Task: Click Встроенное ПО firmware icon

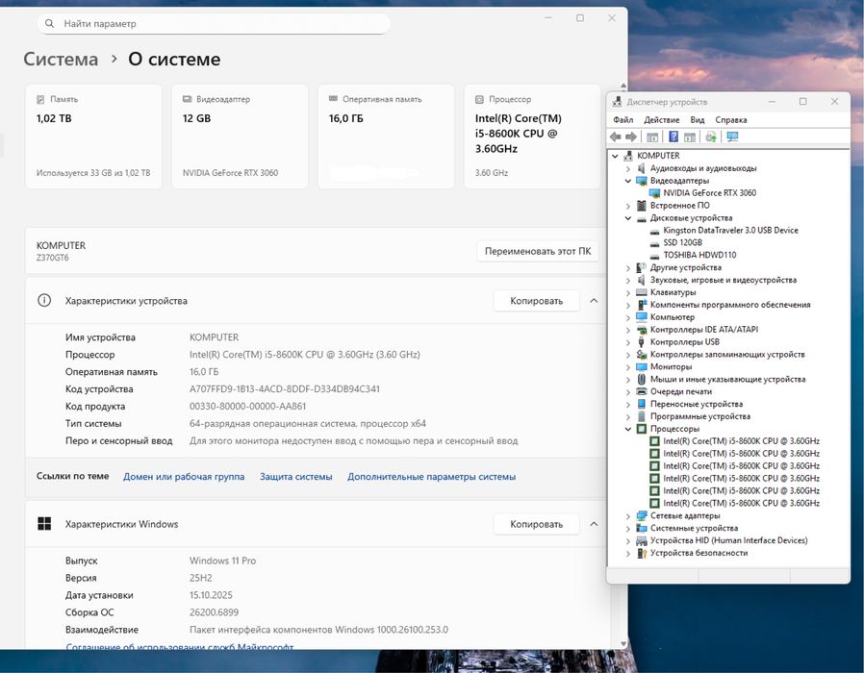Action: (x=642, y=206)
